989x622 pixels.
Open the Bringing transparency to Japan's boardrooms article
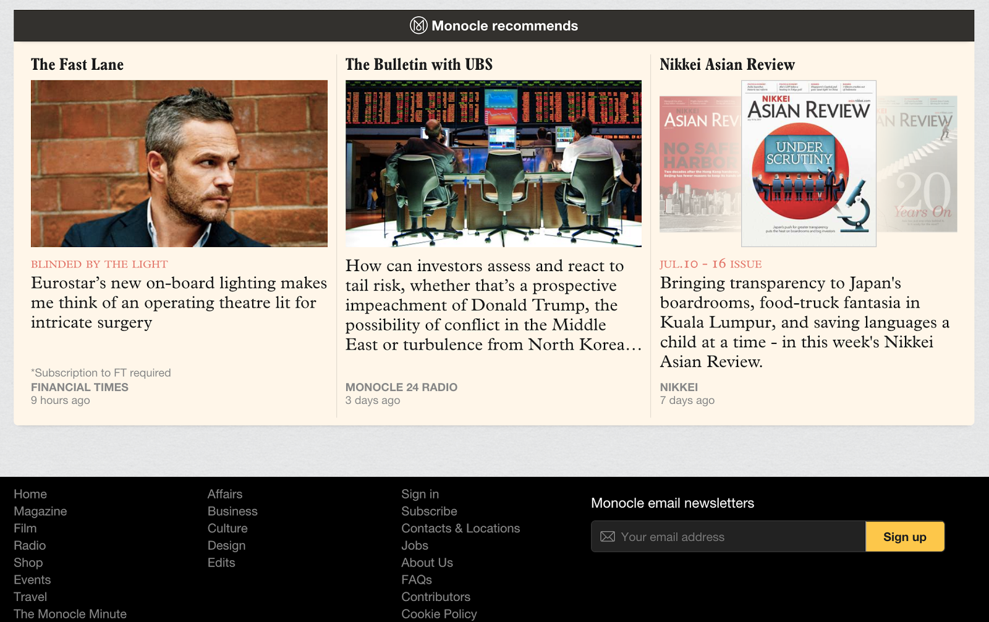click(x=805, y=322)
